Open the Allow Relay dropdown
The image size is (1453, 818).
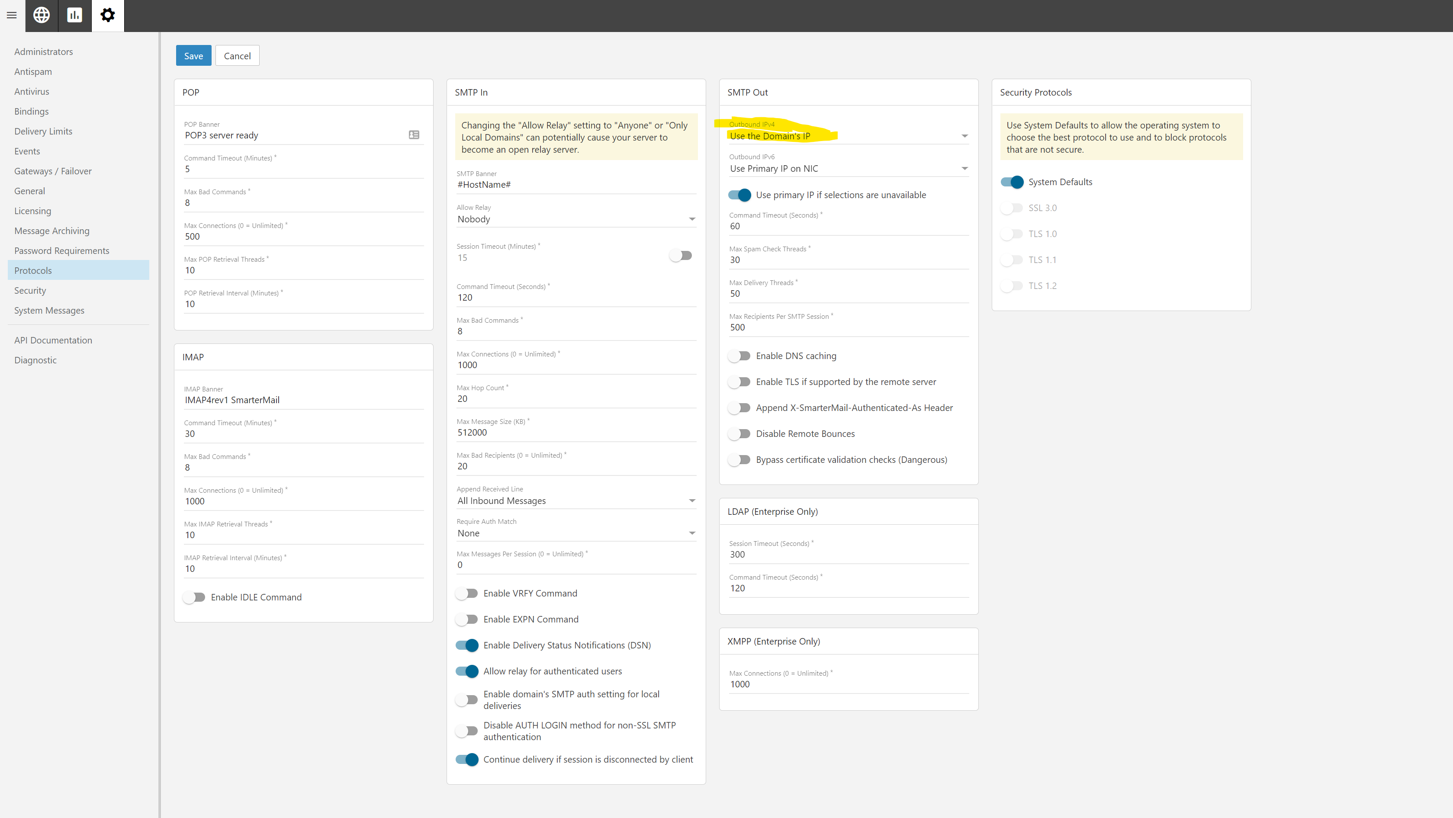(575, 219)
